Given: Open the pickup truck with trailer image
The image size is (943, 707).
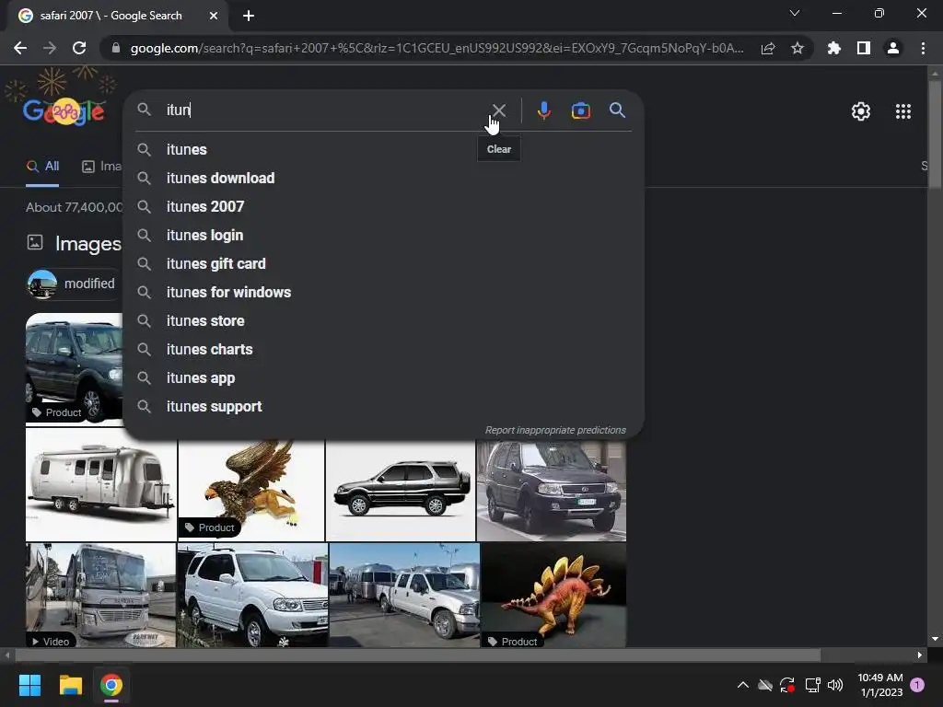Looking at the screenshot, I should (405, 596).
